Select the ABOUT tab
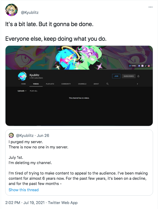The image size is (158, 209). tap(96, 84)
